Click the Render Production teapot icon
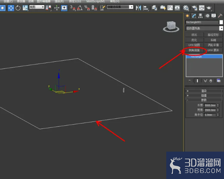Viewport: 224px width, 179px height. (209, 8)
